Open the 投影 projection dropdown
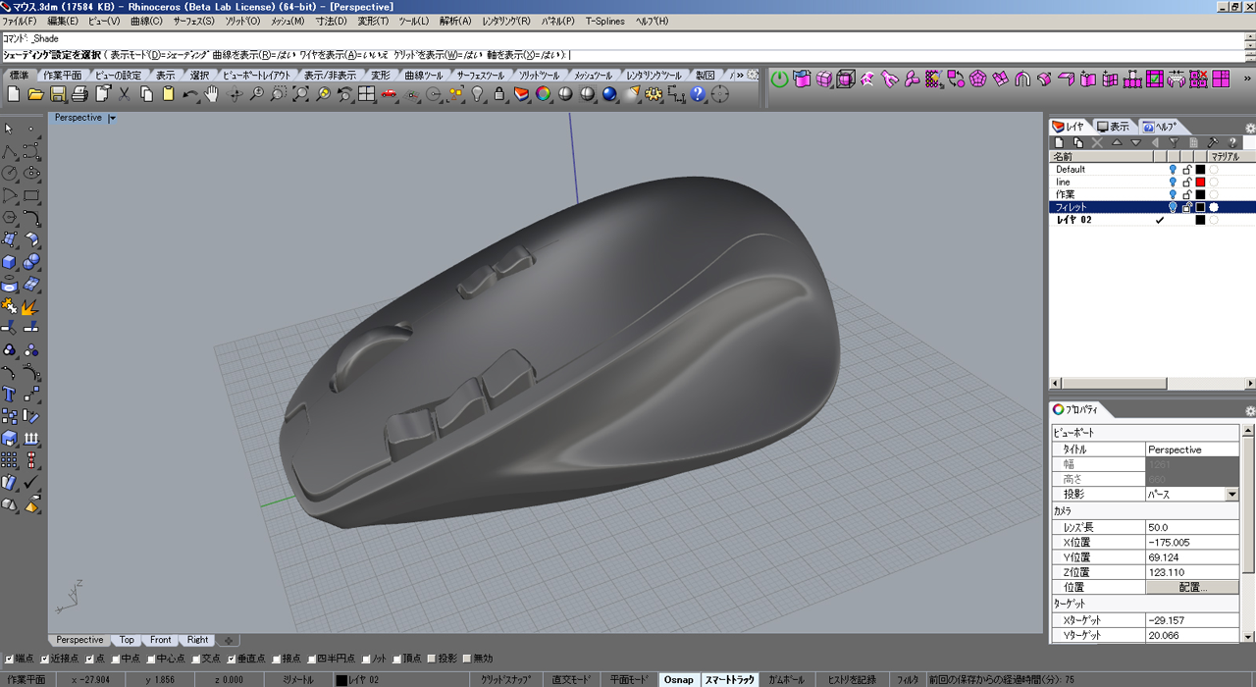The height and width of the screenshot is (687, 1256). tap(1232, 495)
